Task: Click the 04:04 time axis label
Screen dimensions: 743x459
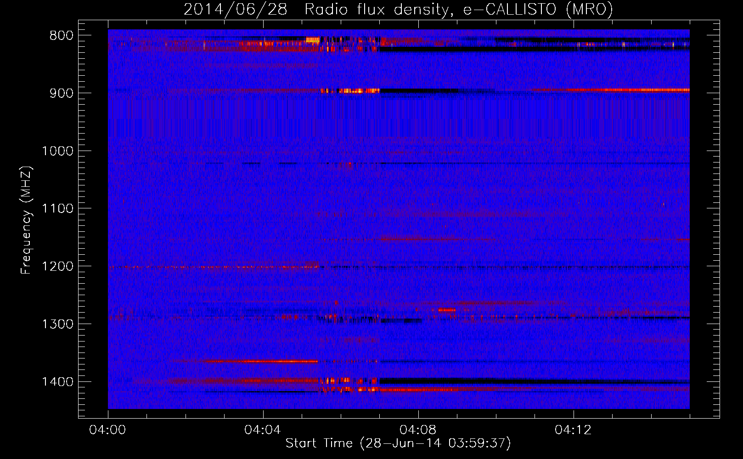Action: (263, 430)
